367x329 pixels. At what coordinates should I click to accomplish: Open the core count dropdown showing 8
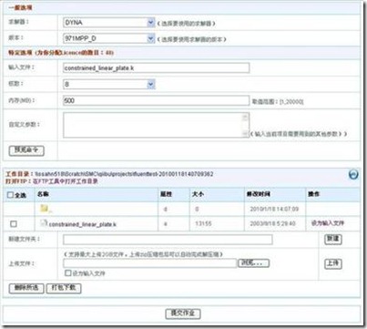pos(109,84)
